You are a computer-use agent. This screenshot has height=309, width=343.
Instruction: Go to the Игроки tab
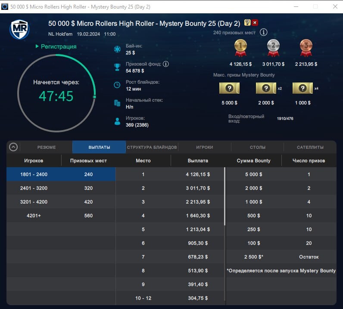[204, 147]
